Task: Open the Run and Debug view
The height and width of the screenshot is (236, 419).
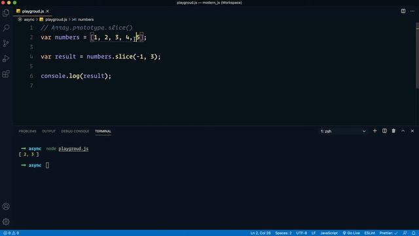Action: [6, 58]
